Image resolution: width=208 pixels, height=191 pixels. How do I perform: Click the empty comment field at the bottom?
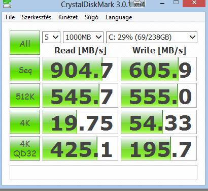coord(103,172)
